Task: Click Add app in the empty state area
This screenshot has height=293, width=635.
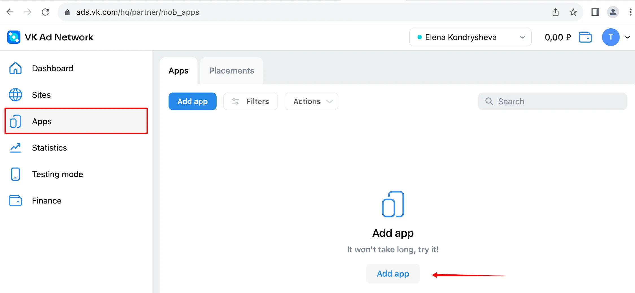Action: click(392, 273)
